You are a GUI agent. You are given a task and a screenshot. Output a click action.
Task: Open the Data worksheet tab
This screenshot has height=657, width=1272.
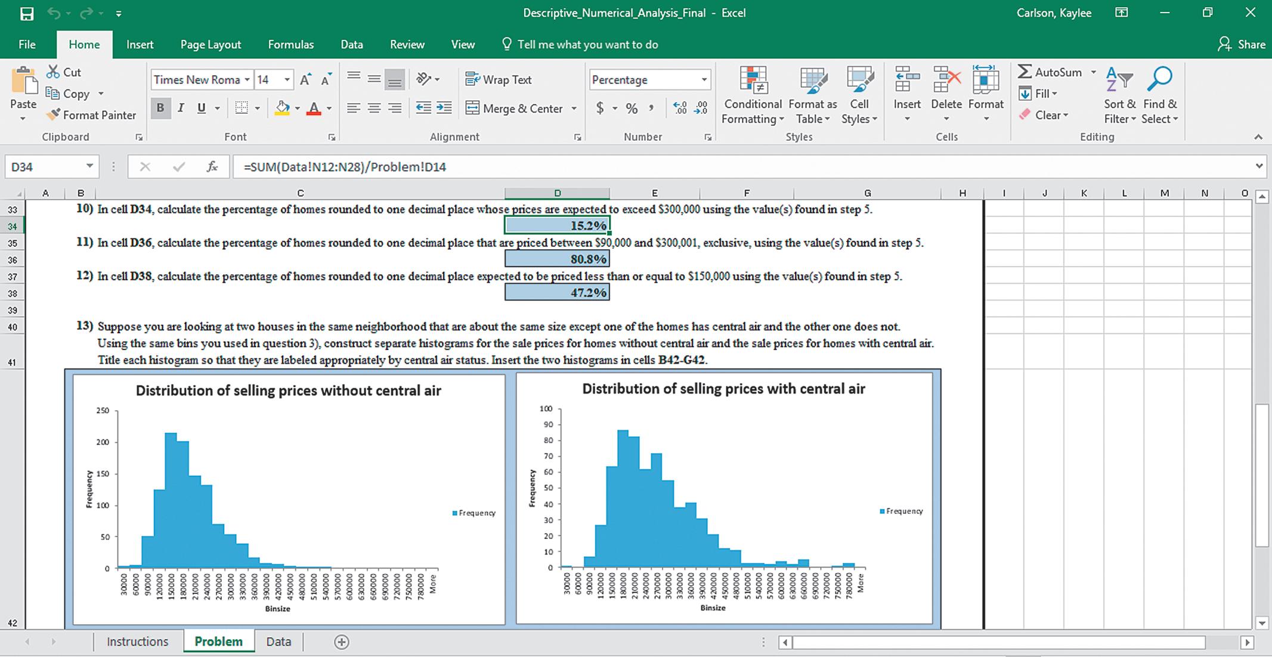[x=278, y=642]
